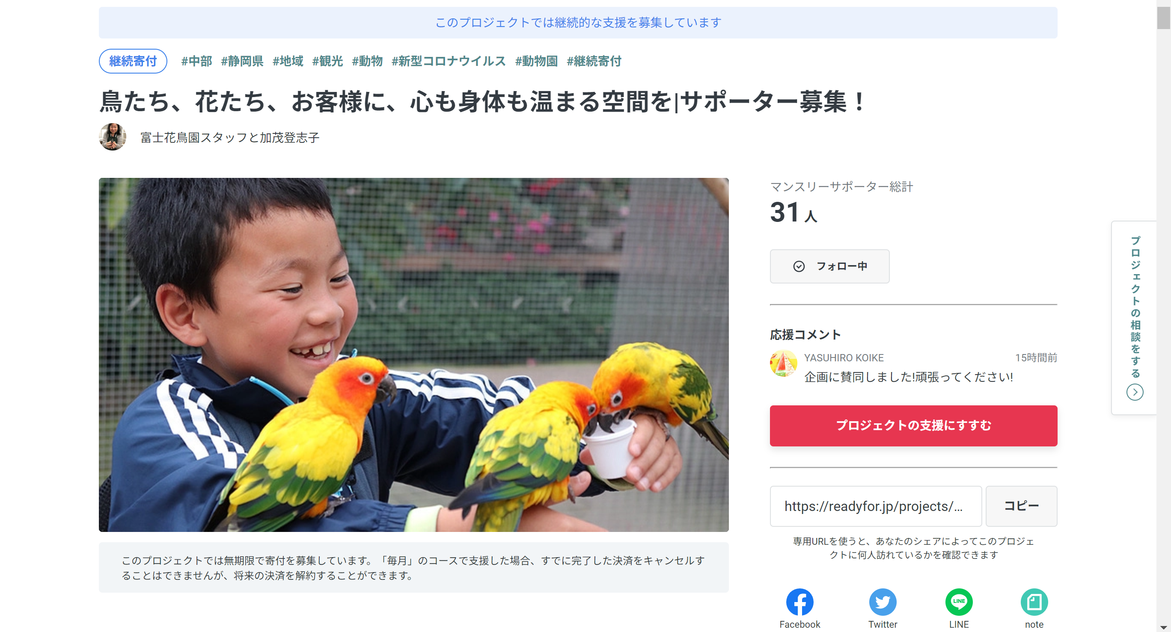Copy the project URL with コピー
The height and width of the screenshot is (632, 1171).
pos(1021,506)
